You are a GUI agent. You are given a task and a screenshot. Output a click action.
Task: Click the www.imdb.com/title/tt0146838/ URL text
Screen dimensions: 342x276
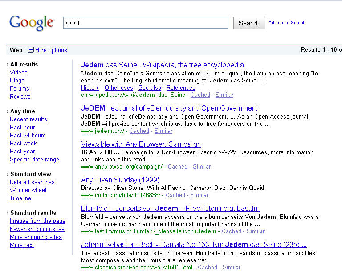(x=121, y=195)
